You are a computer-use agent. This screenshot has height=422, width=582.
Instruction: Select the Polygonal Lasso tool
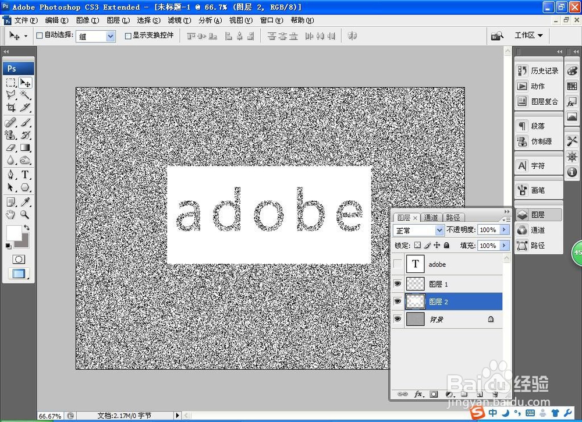tap(10, 95)
